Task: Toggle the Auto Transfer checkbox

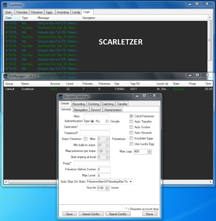Action: click(131, 122)
